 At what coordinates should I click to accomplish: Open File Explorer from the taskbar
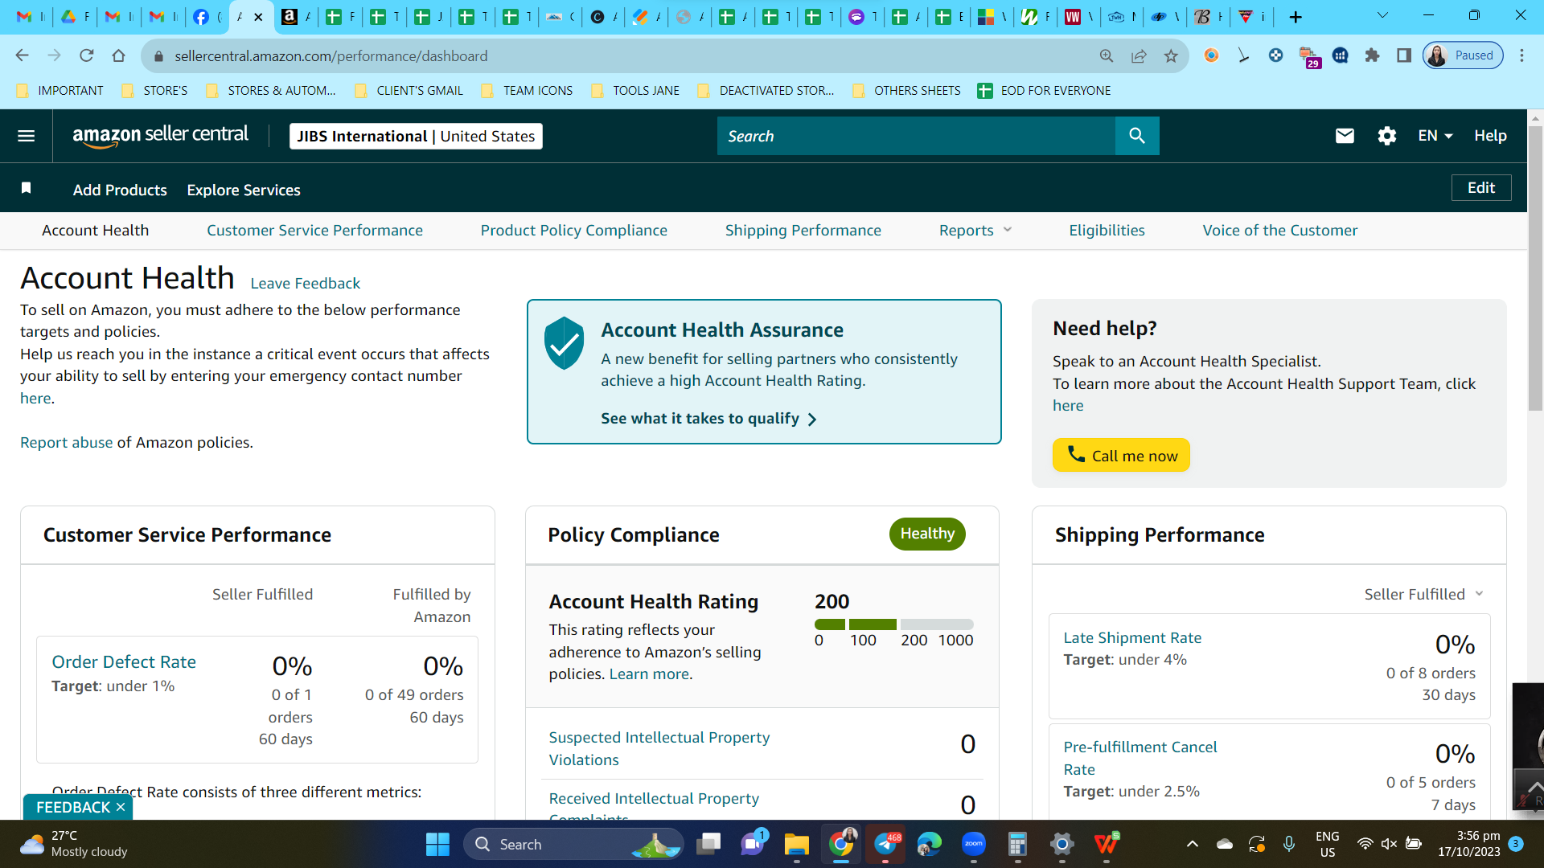click(x=797, y=844)
